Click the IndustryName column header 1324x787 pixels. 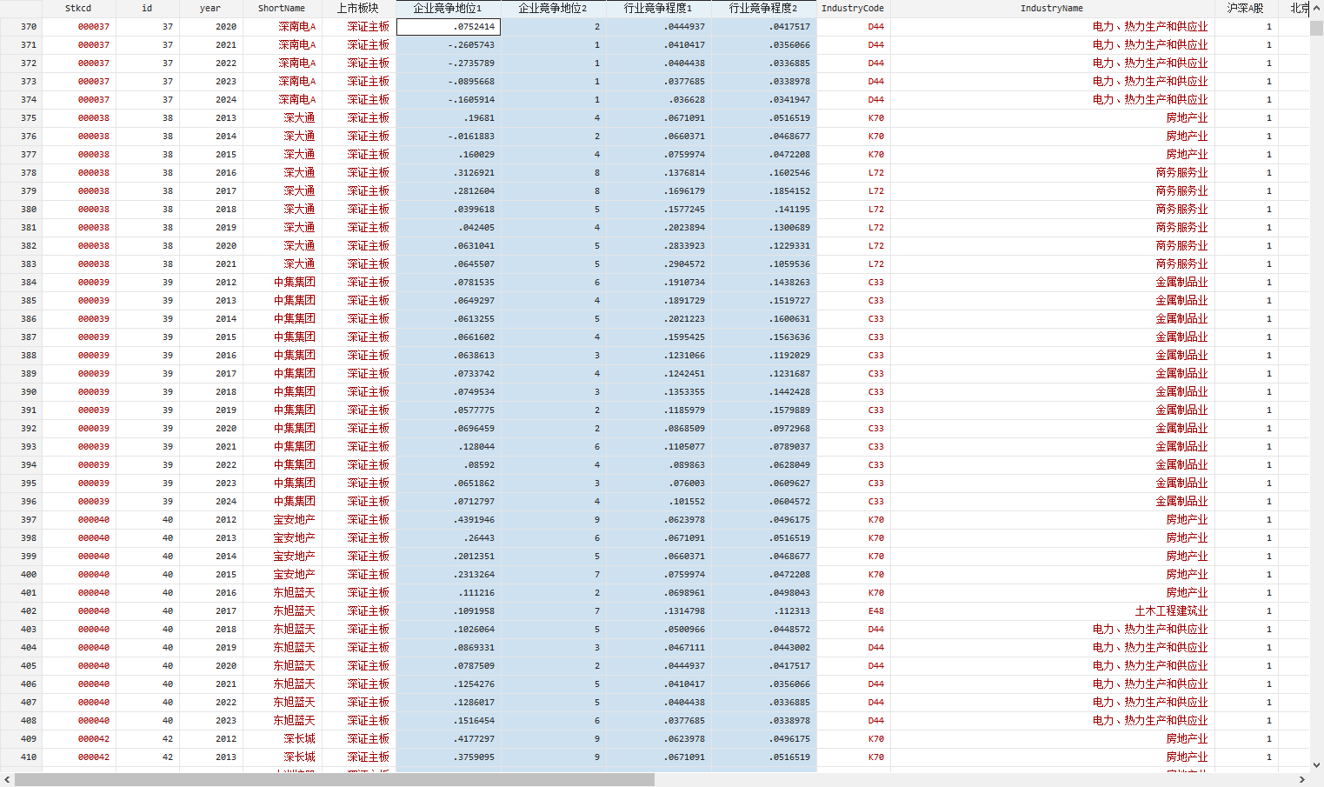click(1052, 8)
